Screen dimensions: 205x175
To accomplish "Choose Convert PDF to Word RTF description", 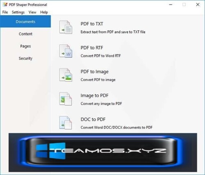I will [x=101, y=56].
